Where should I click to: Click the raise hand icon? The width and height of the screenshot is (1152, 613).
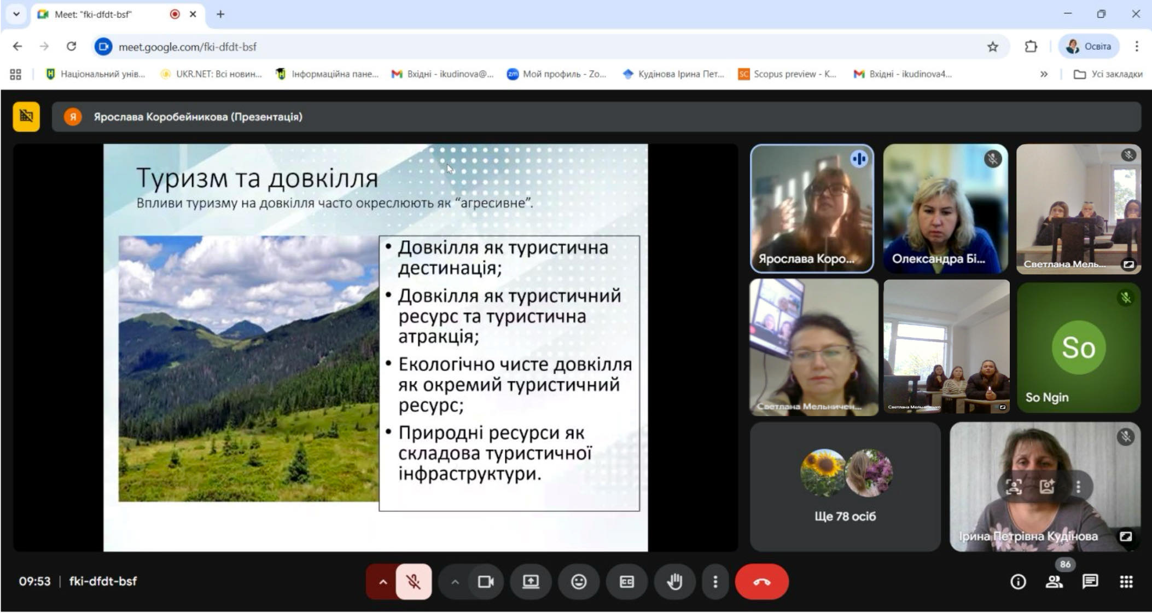pos(674,581)
